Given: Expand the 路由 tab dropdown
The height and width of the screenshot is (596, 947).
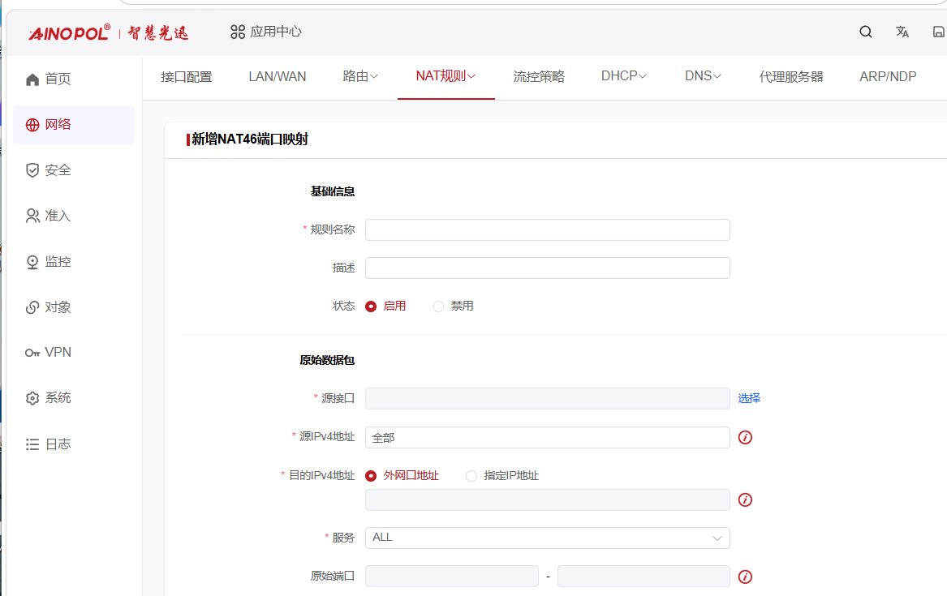Looking at the screenshot, I should [x=360, y=76].
